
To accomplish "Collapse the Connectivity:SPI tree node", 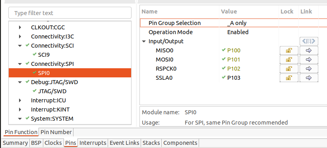I will click(20, 64).
